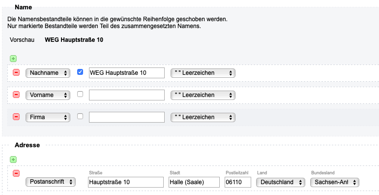379x195 pixels.
Task: Delete the Postanschrift address row
Action: [x=16, y=173]
